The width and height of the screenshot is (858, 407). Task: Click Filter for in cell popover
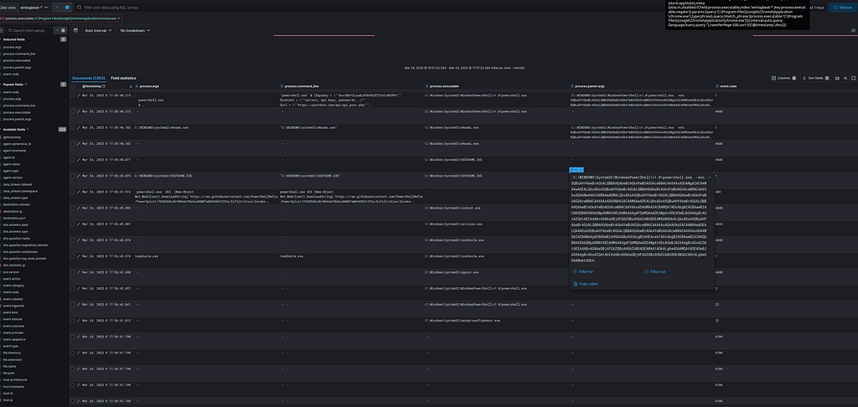point(583,271)
